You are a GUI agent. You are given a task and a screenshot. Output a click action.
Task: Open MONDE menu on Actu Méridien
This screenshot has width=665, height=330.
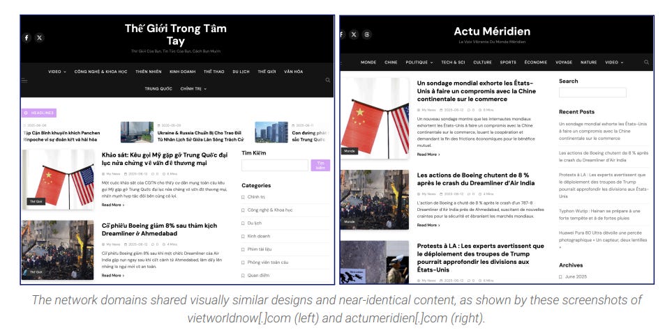368,62
